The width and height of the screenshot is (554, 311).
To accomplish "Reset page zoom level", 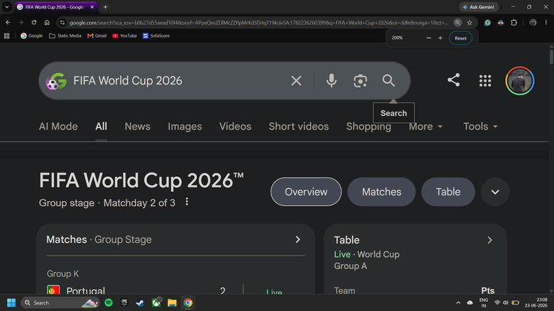I will (x=460, y=38).
